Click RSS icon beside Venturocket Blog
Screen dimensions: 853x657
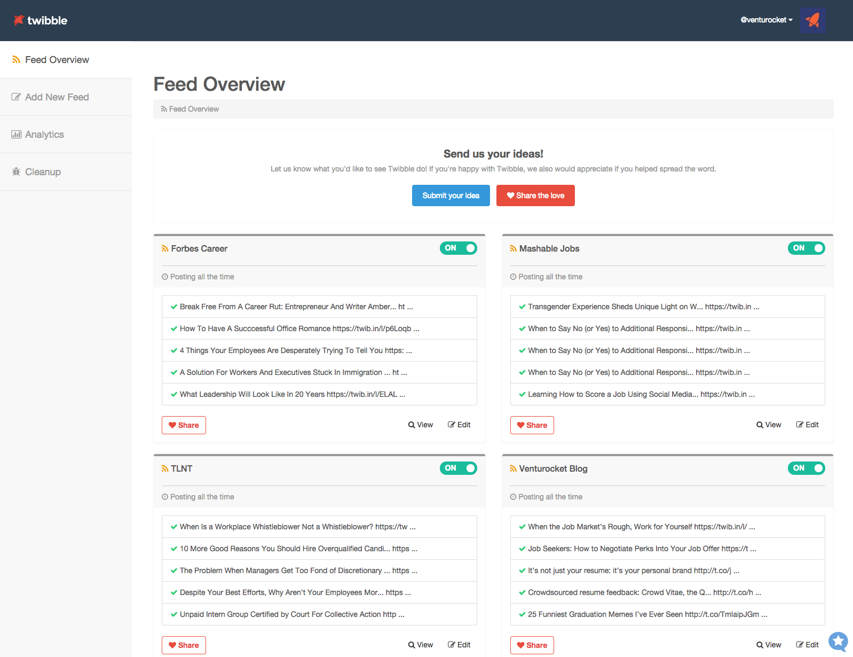[513, 469]
